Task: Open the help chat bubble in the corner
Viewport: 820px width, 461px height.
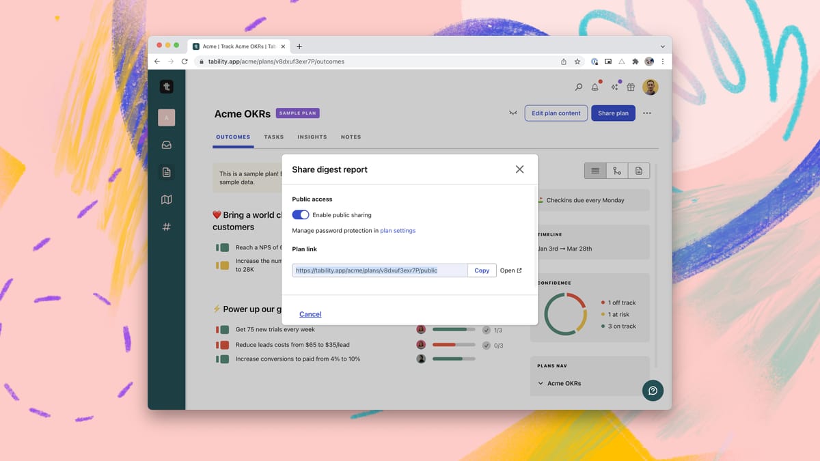Action: pos(653,390)
